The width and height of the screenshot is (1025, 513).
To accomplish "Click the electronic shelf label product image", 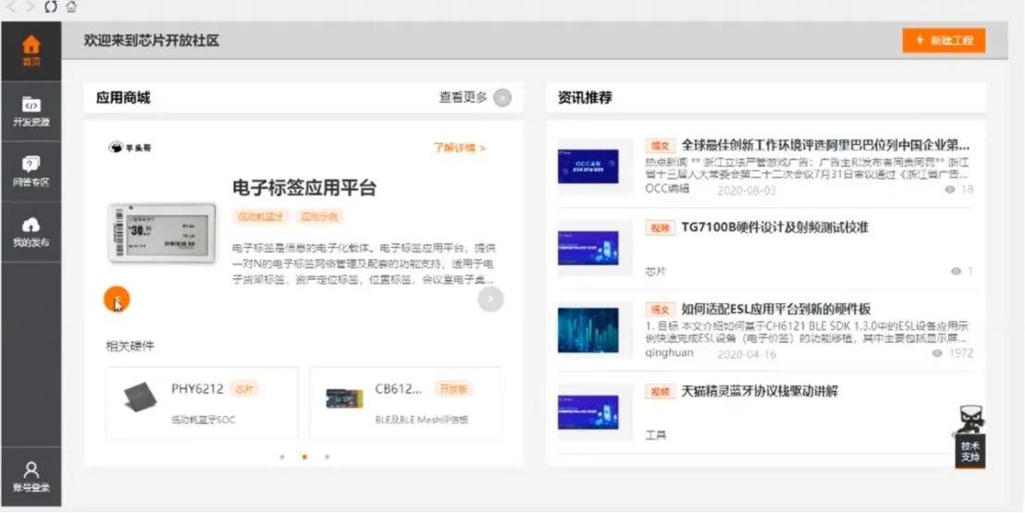I will (x=162, y=233).
